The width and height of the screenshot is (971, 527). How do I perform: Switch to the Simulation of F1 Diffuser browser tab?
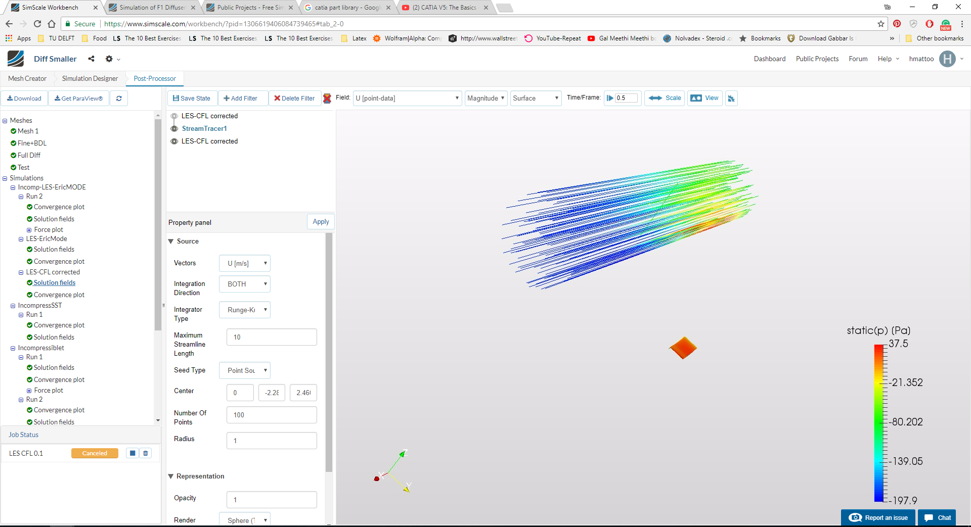pos(152,8)
